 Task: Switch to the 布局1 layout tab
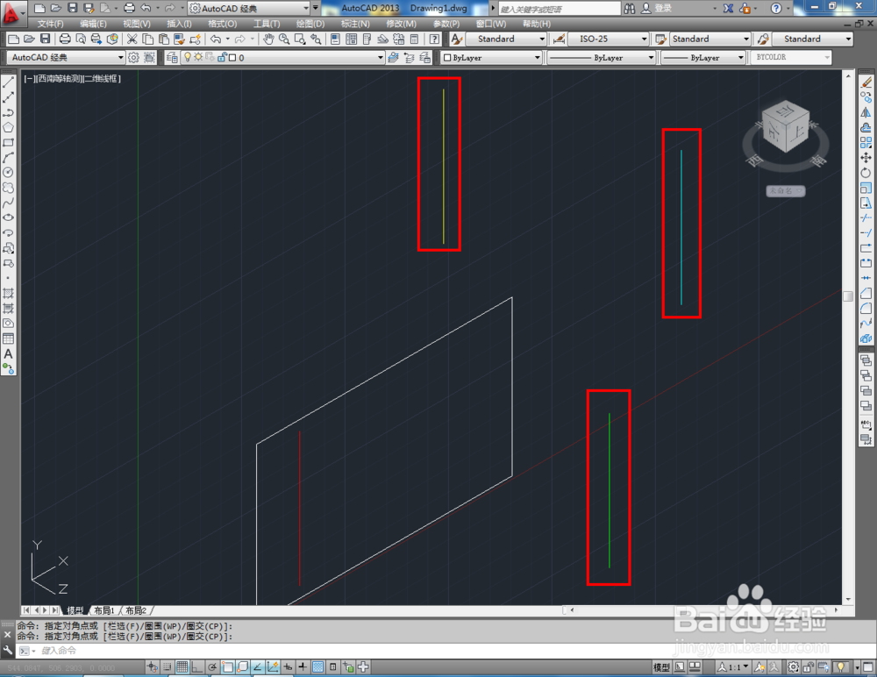click(x=104, y=610)
